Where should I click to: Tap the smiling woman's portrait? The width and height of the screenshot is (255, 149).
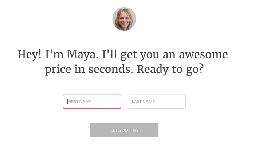point(124,19)
